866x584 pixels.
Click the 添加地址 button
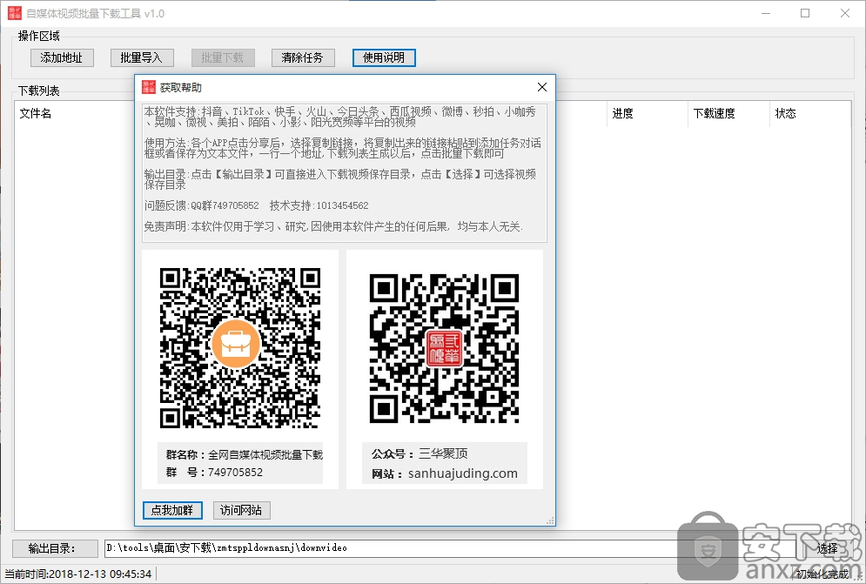pos(62,57)
